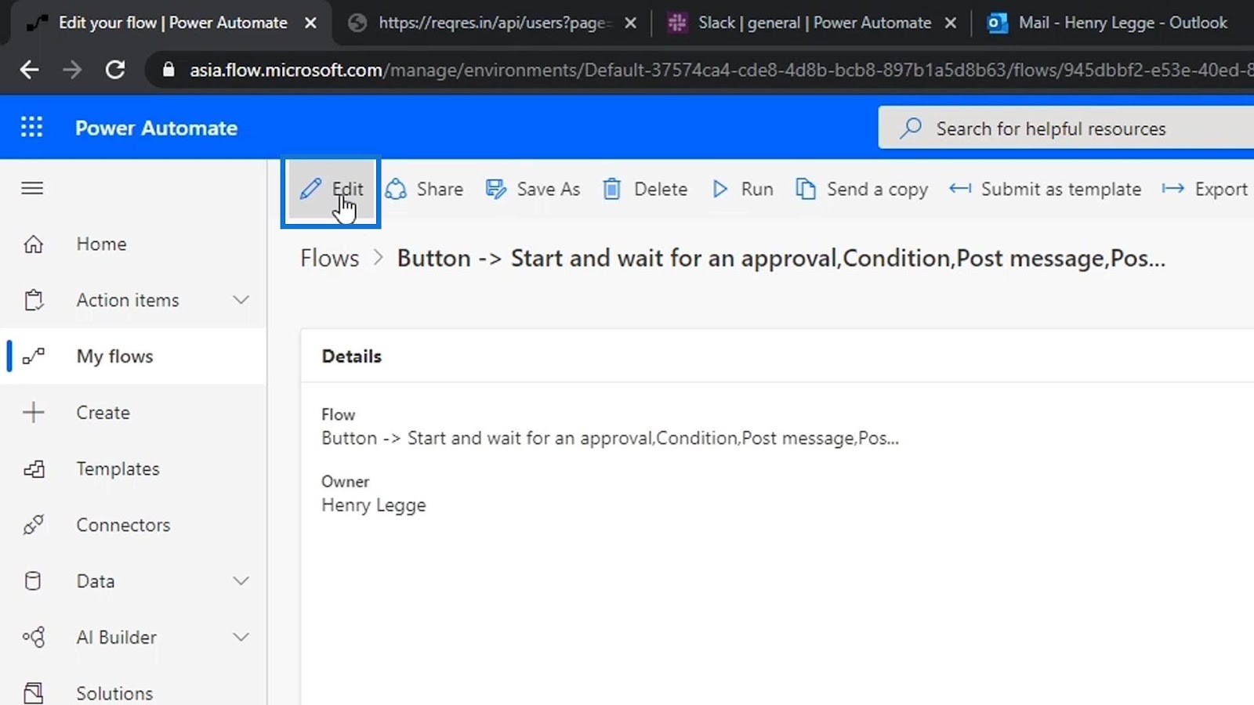
Task: Click the browser address bar URL
Action: (721, 70)
